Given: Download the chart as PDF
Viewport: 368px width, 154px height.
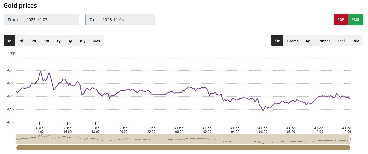Looking at the screenshot, I should coord(341,20).
